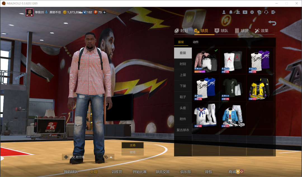Switch to the 球队 main tab
Image resolution: width=302 pixels, height=177 pixels.
click(x=221, y=31)
